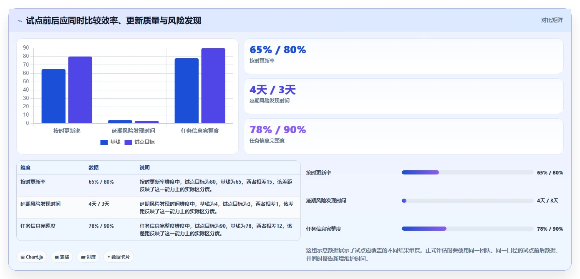Viewport: 580px width, 279px height.
Task: Click chart axis label 延期风险发现时间
Action: click(134, 131)
